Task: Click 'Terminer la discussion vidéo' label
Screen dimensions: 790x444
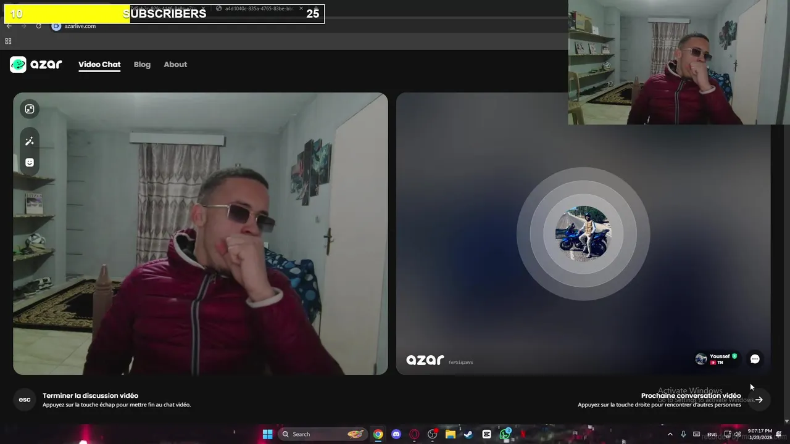Action: click(90, 395)
